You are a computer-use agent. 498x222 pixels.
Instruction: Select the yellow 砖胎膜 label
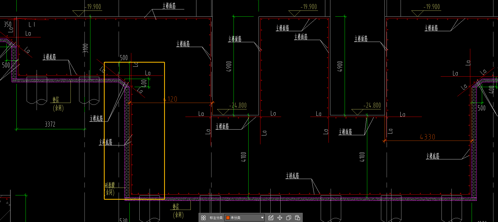tap(110, 185)
